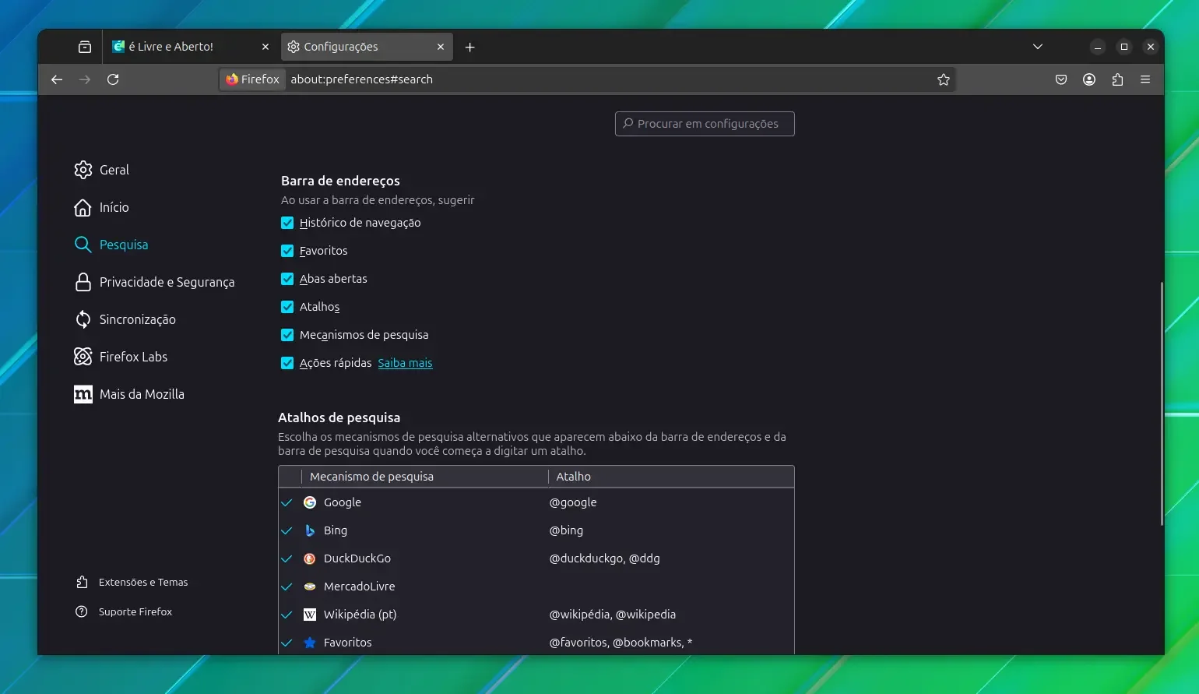Uncheck the Favoritos suggestion checkbox
This screenshot has width=1199, height=694.
(287, 251)
